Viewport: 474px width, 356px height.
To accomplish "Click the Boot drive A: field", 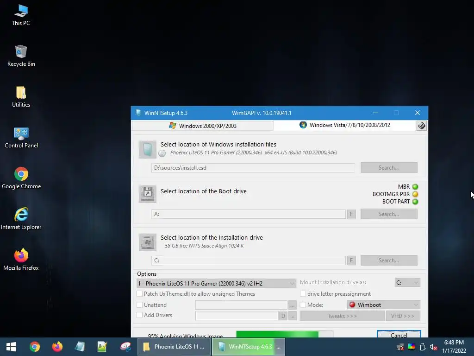I will pyautogui.click(x=249, y=214).
